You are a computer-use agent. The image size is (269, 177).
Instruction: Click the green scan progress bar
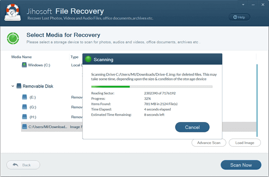[x=152, y=87]
